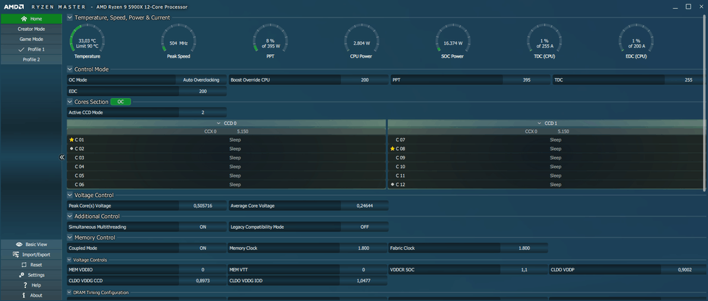Collapse the Cores Section

[x=69, y=102]
